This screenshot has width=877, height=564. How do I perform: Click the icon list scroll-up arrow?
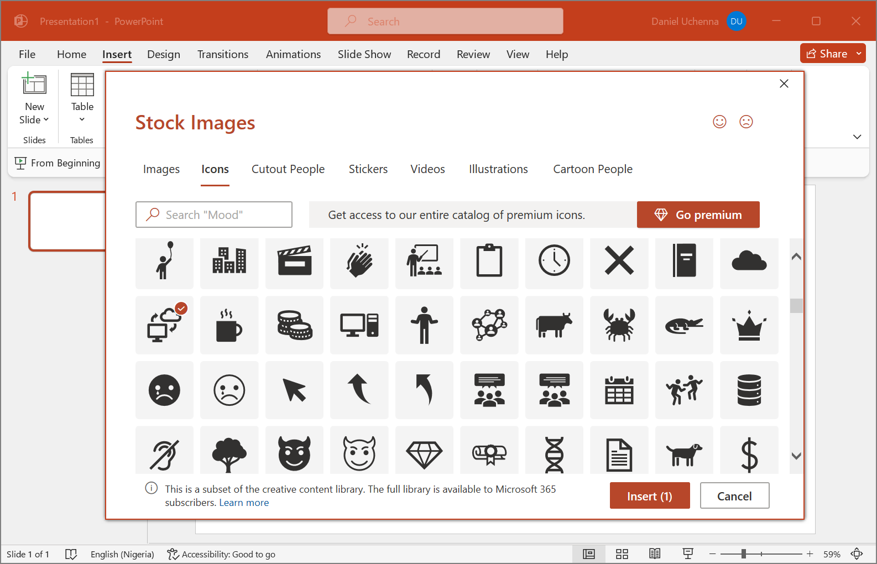coord(796,257)
